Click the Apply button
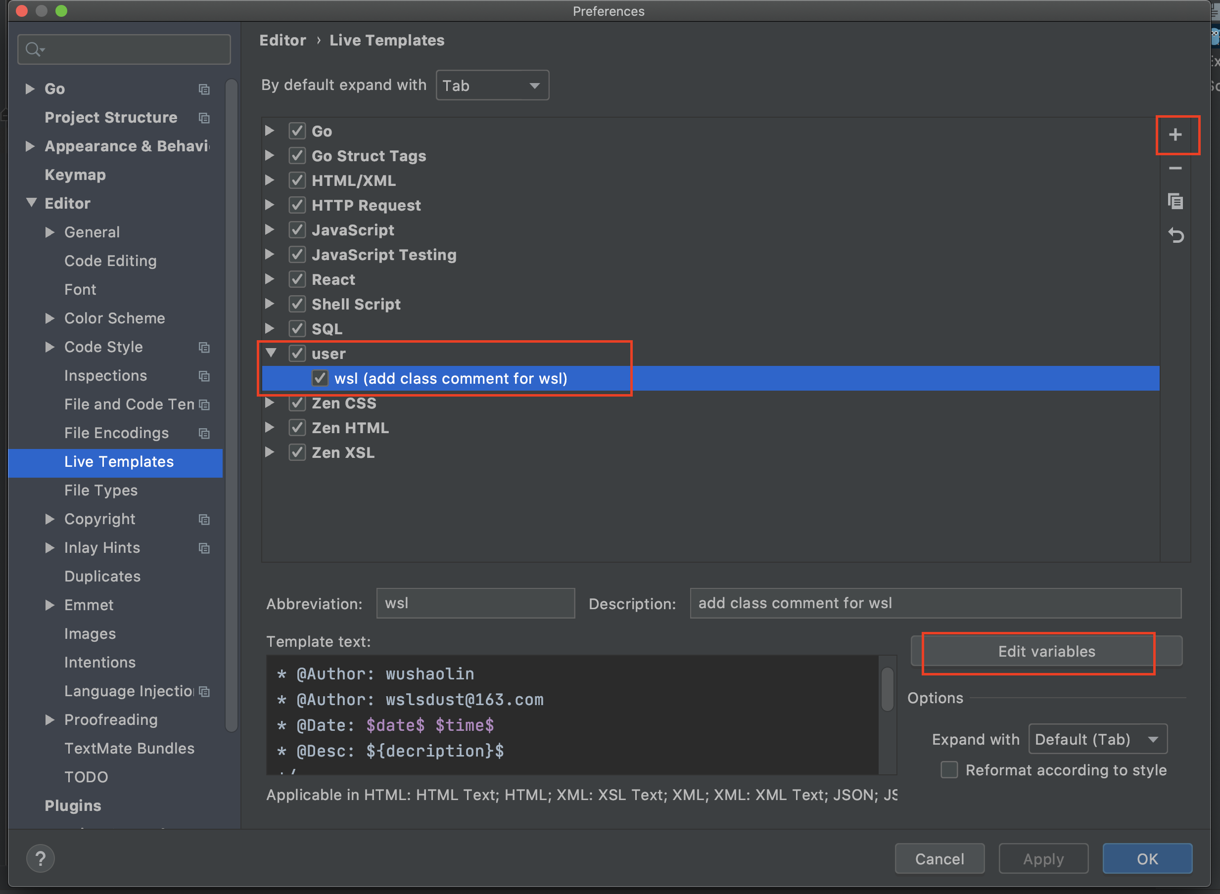This screenshot has height=894, width=1220. (1043, 859)
